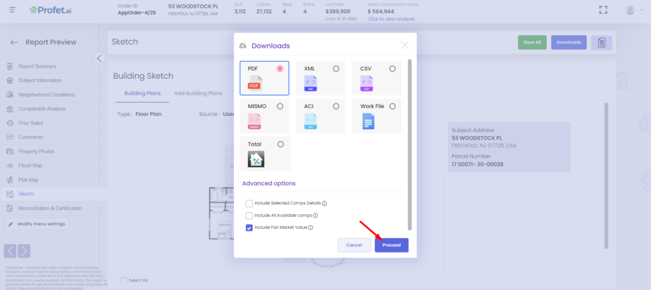Click the ACI file icon

(x=310, y=121)
